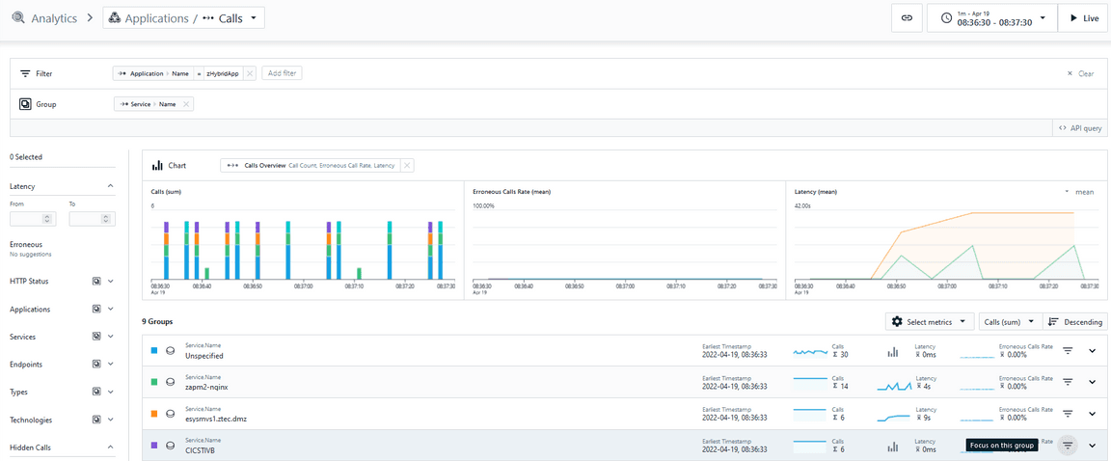
Task: Focus on the CICSTIVB group
Action: [x=1069, y=445]
